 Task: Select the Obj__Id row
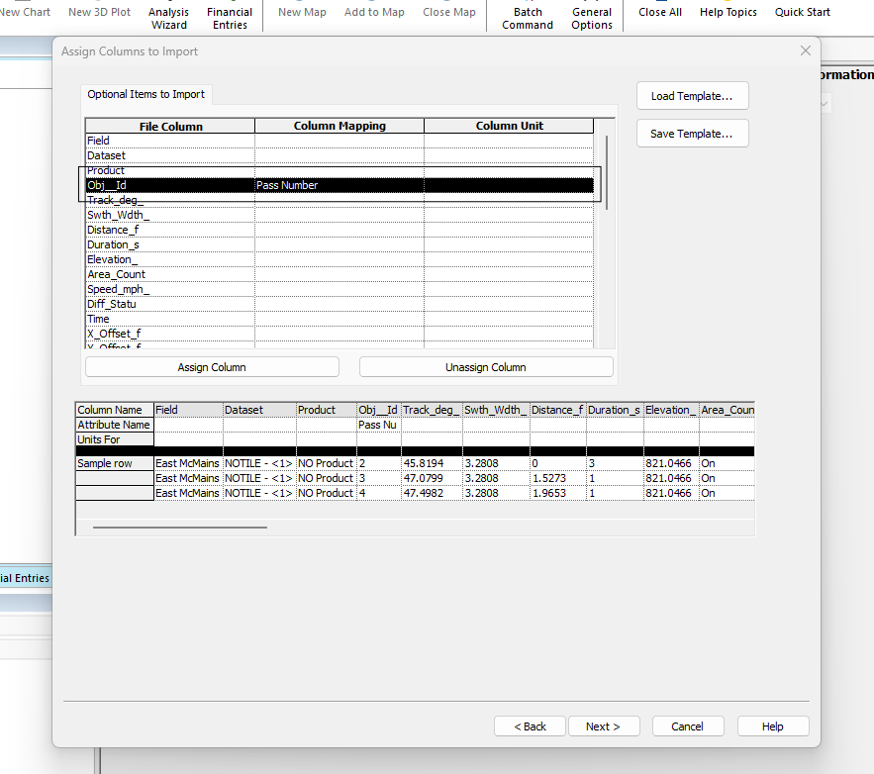(340, 185)
